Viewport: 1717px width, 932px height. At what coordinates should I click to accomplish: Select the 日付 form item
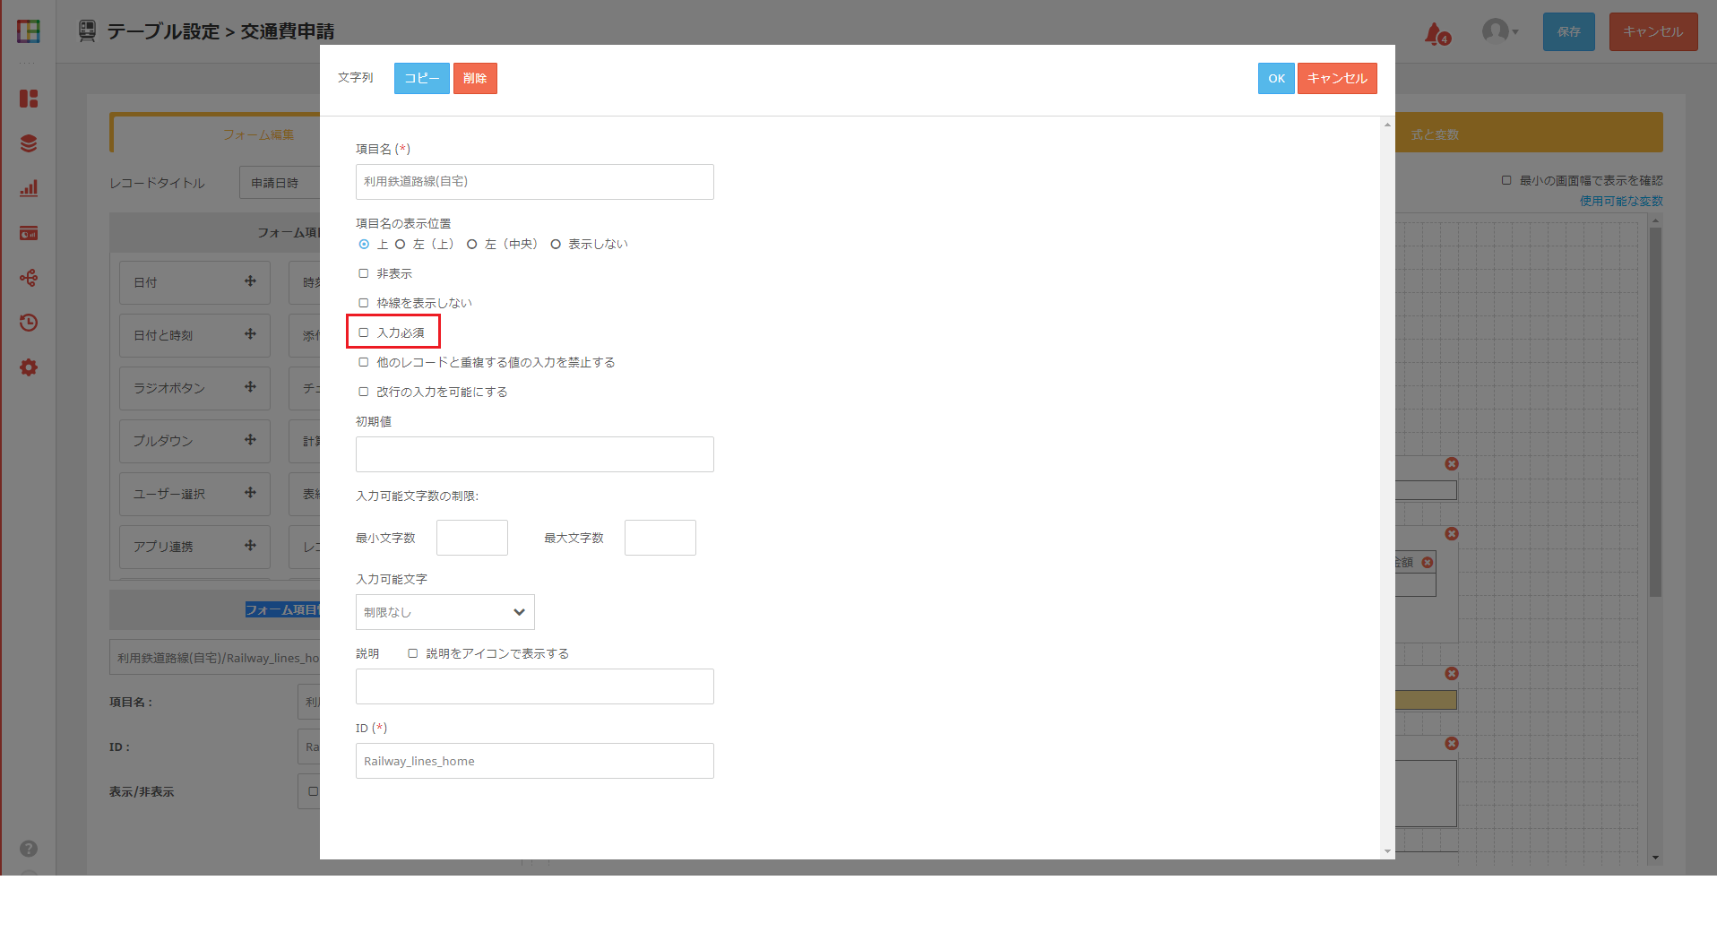click(x=195, y=283)
